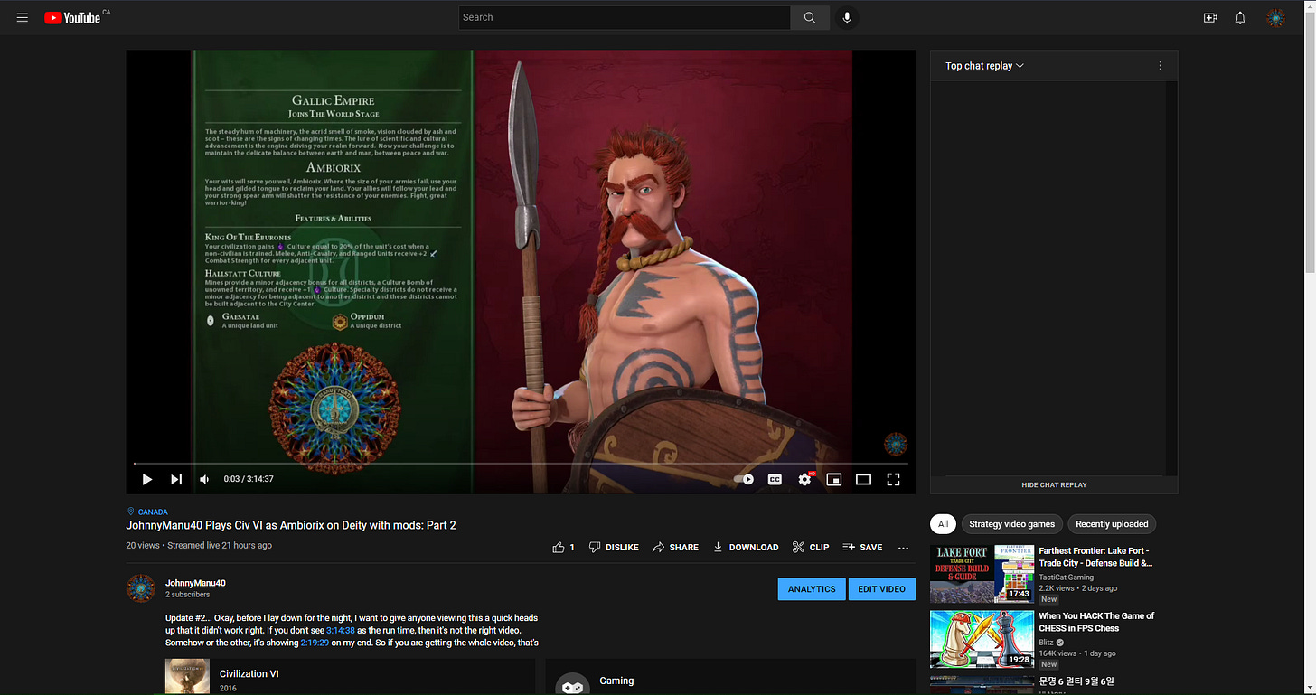This screenshot has width=1316, height=695.
Task: Start voice search with the microphone icon
Action: (847, 17)
